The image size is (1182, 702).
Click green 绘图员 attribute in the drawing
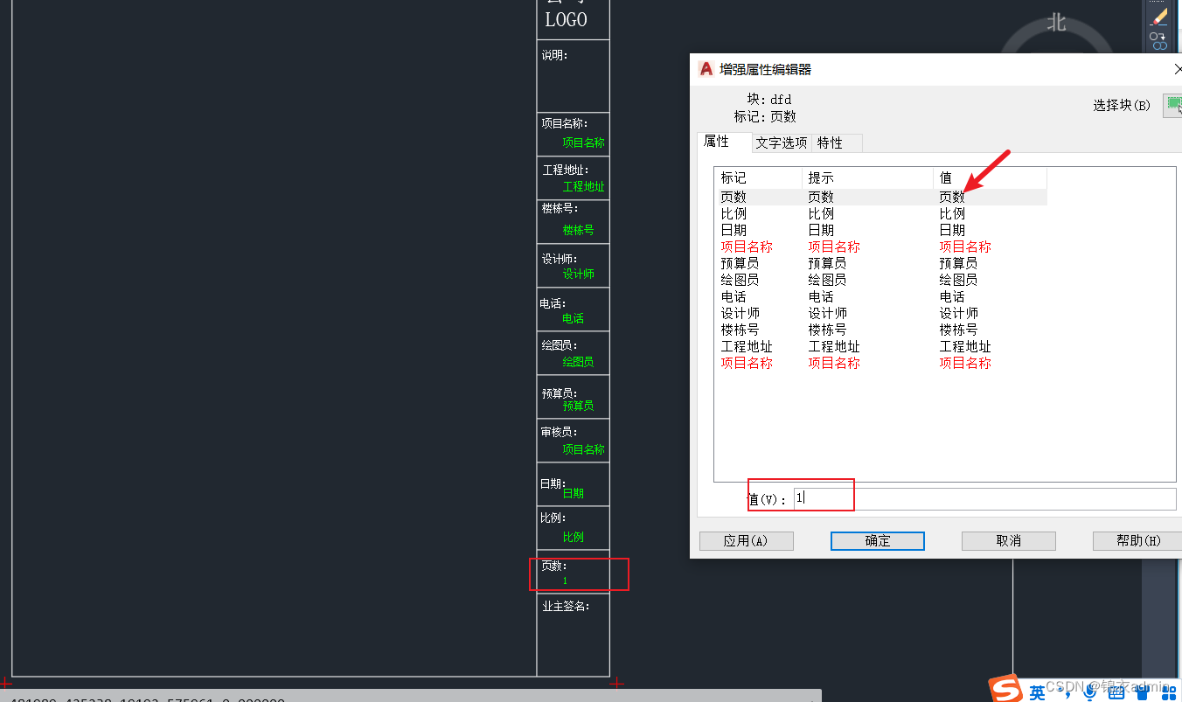[x=578, y=361]
